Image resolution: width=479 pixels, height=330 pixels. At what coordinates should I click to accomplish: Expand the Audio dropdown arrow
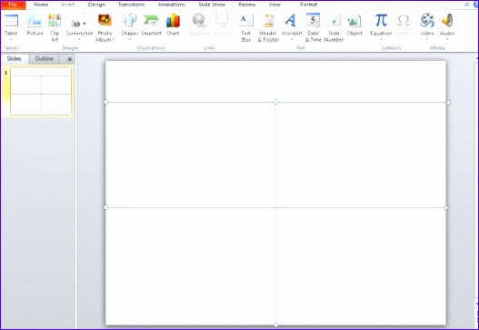(447, 39)
